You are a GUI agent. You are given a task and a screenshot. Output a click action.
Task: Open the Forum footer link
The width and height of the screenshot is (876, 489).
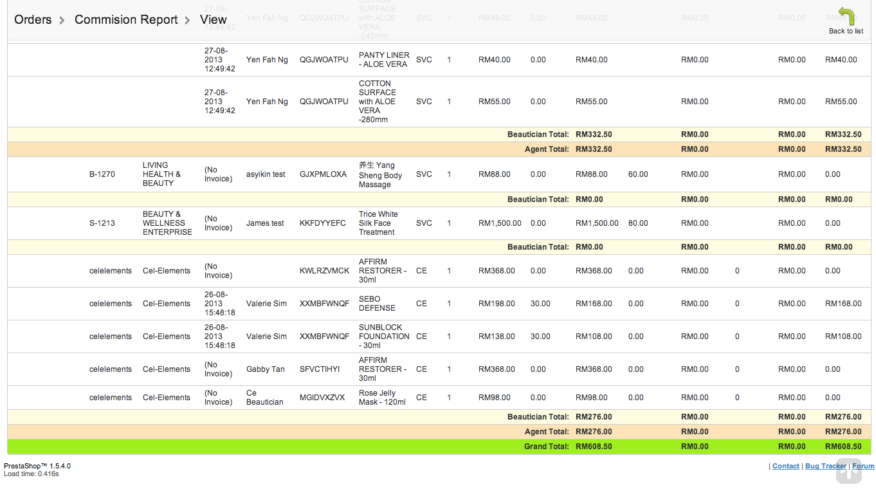[x=863, y=466]
